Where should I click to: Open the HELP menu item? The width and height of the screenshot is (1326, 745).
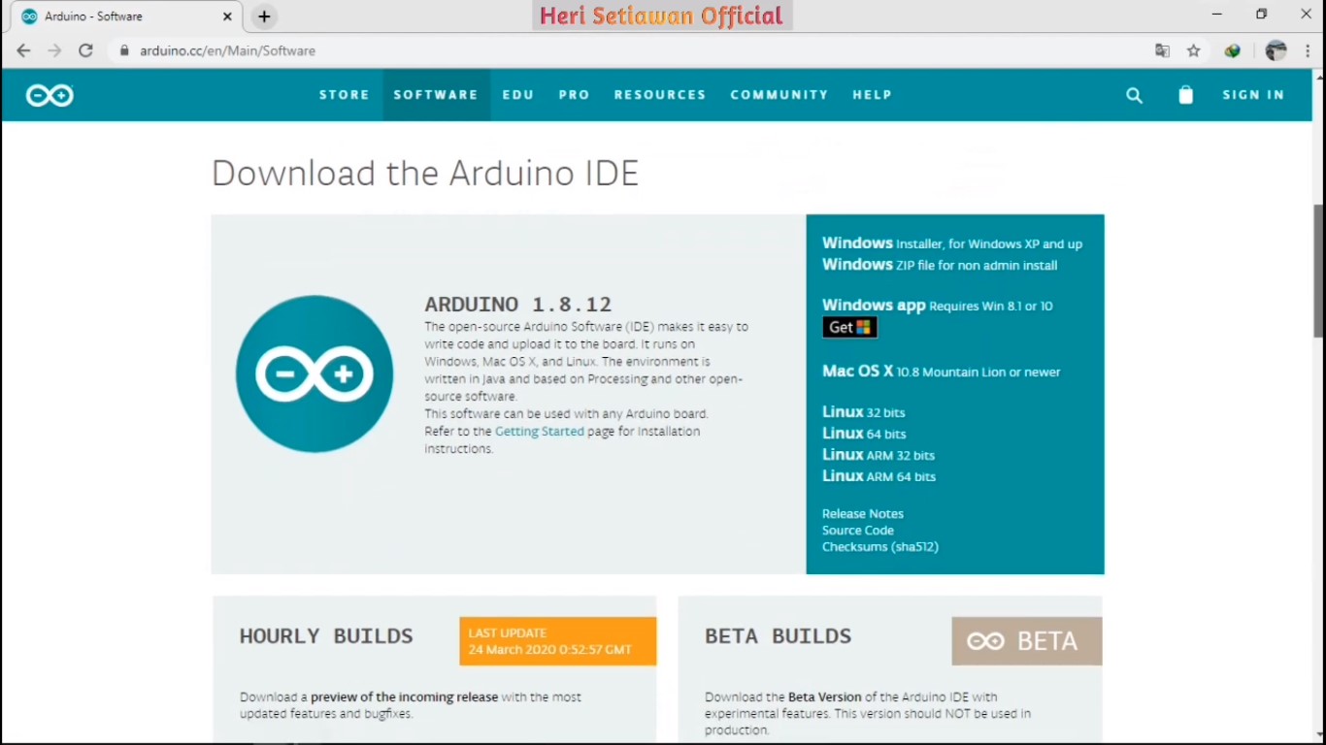tap(872, 95)
